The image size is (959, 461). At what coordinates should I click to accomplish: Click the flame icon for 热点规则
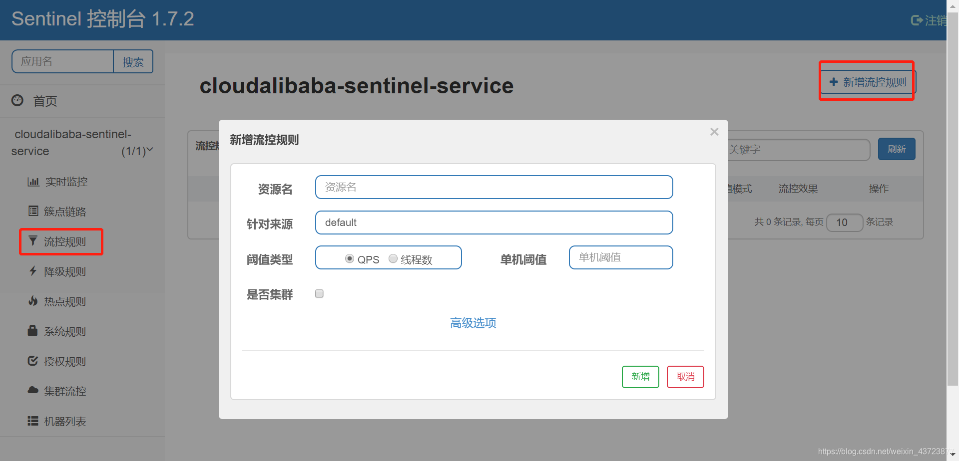[33, 301]
